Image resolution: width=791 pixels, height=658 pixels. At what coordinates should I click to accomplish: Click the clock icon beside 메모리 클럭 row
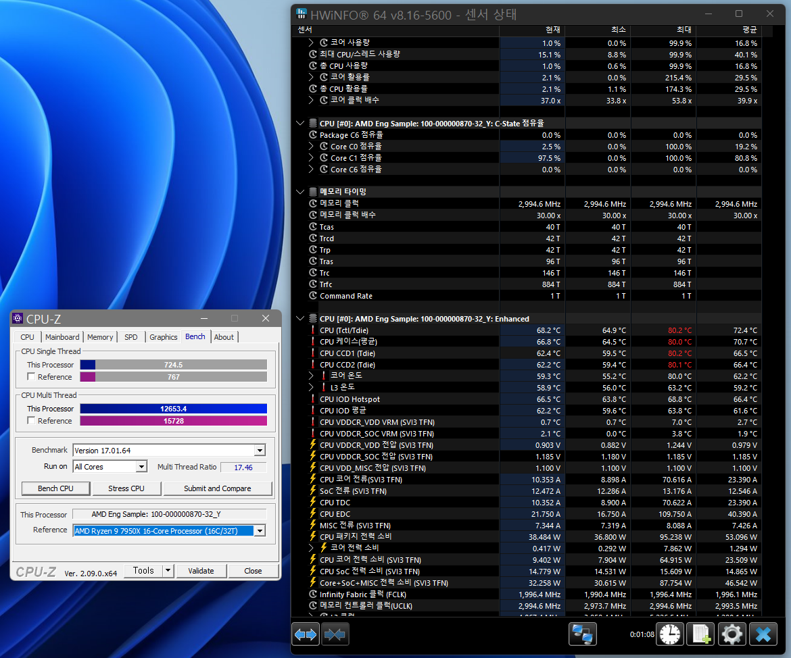pyautogui.click(x=313, y=203)
